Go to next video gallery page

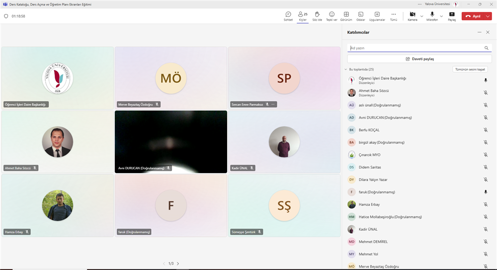point(178,264)
